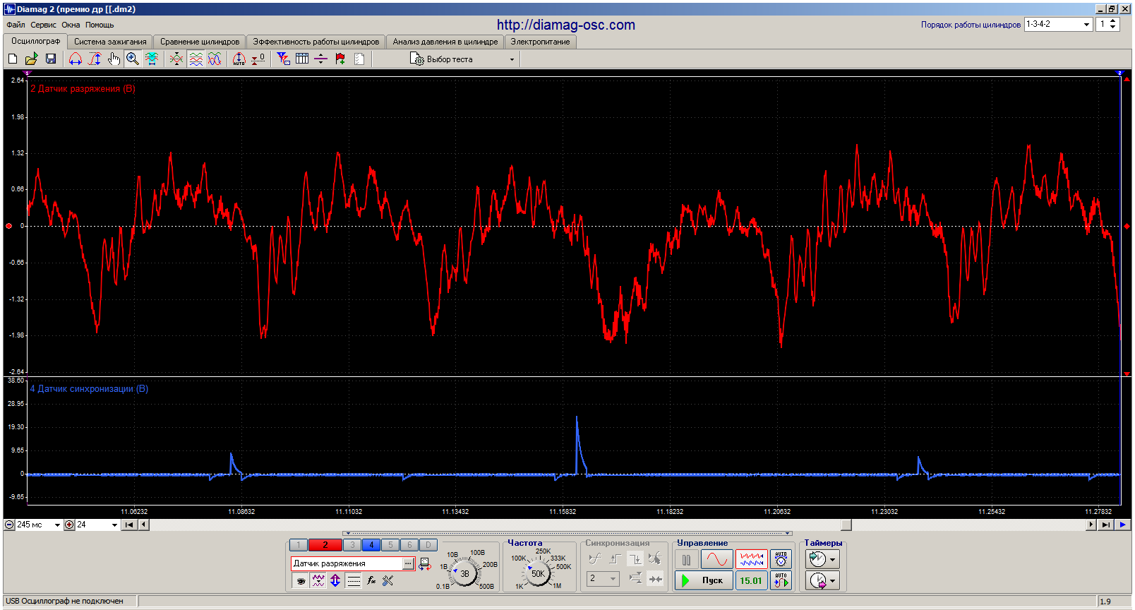Open the Помощь menu
Viewport: 1135px width, 610px height.
(100, 25)
